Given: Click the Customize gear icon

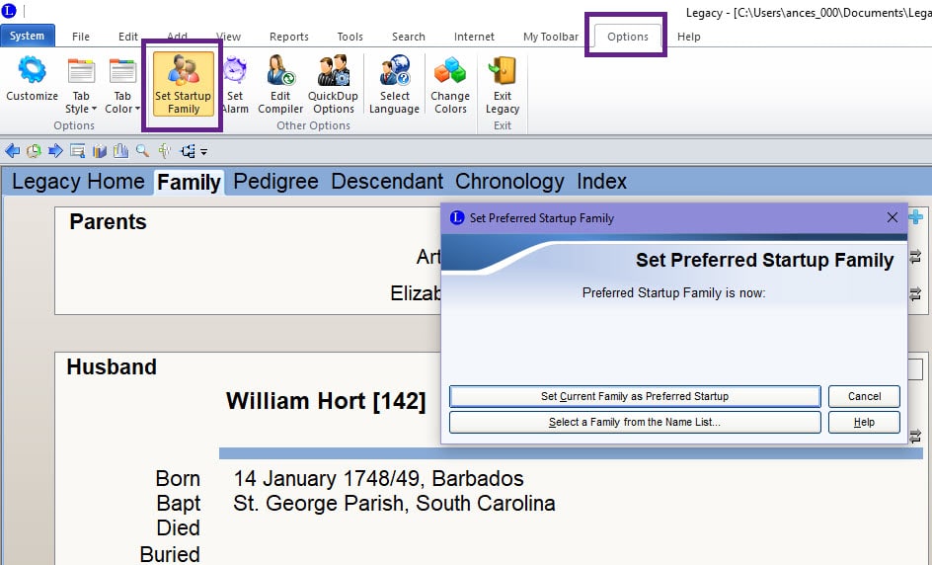Looking at the screenshot, I should pos(33,71).
